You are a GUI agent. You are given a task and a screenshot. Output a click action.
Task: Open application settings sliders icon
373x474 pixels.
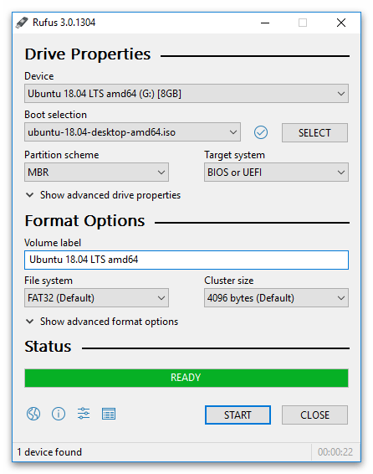pos(84,414)
